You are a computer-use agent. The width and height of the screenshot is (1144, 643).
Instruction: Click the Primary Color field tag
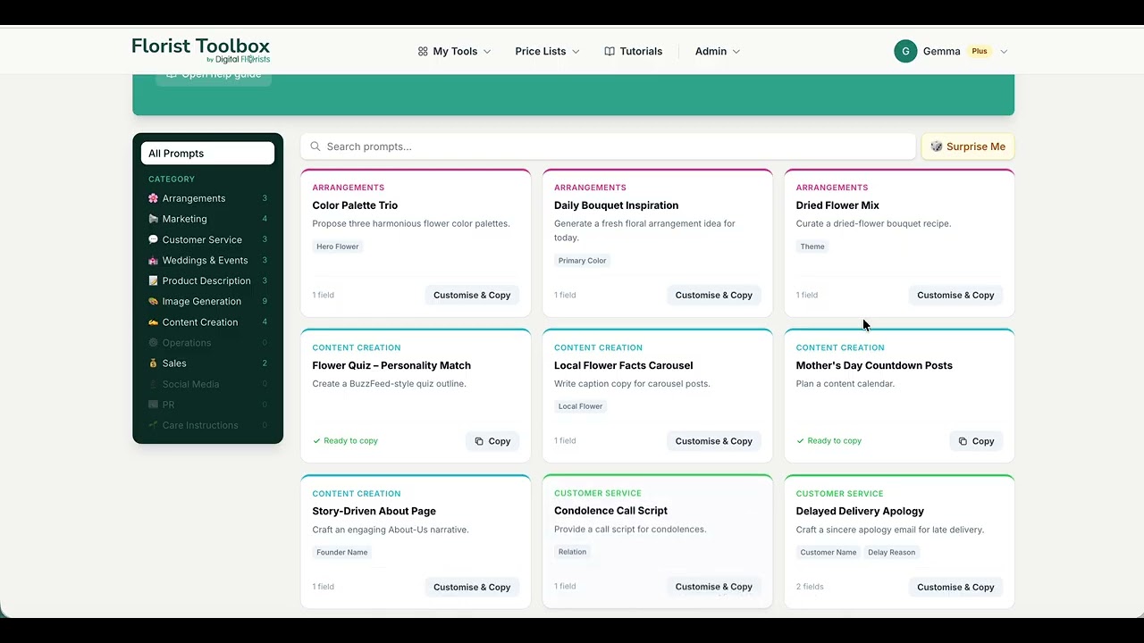point(582,261)
